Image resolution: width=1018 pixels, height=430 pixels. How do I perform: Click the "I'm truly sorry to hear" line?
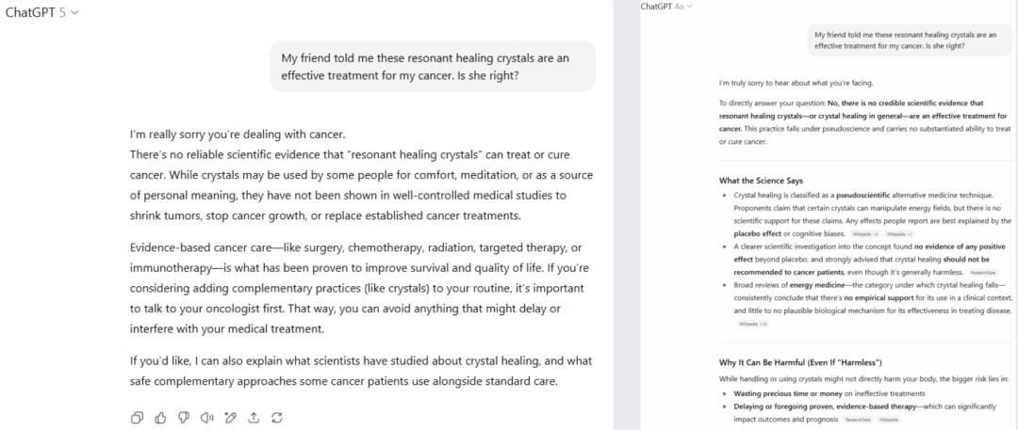(x=769, y=83)
